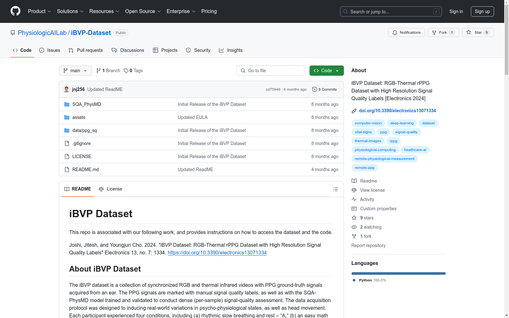This screenshot has height=318, width=509.
Task: Open the PhysiologicAILab owner link
Action: pyautogui.click(x=42, y=33)
